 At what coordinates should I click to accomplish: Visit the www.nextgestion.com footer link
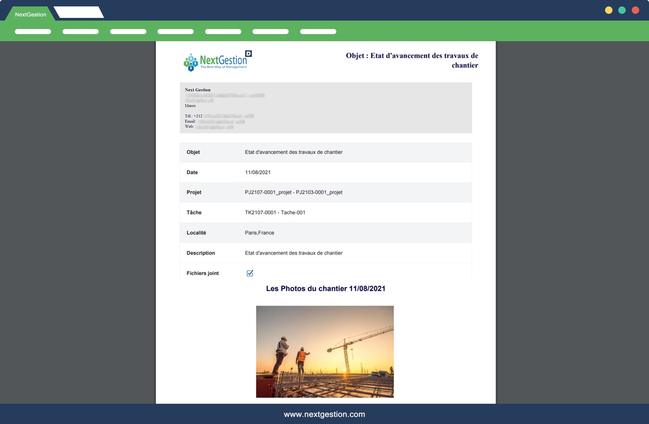324,414
